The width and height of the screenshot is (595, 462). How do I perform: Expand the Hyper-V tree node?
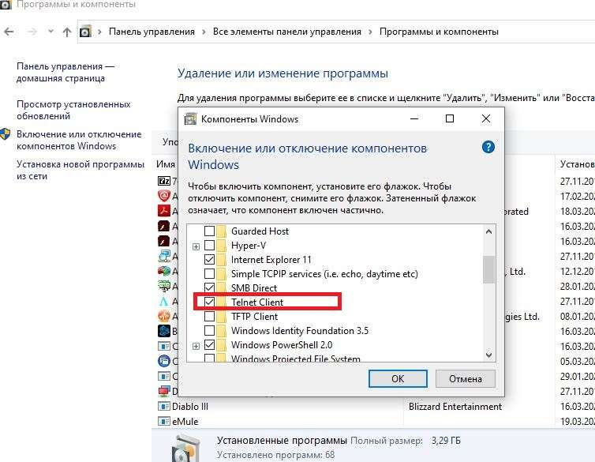click(x=196, y=246)
